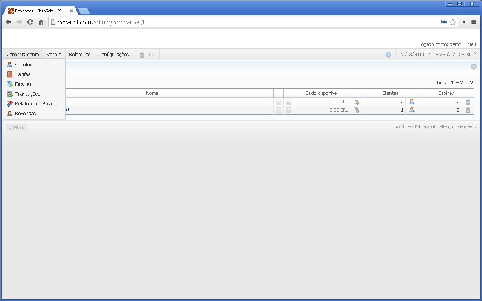Click the JeraSoft copyright footer text
The width and height of the screenshot is (482, 301).
[x=436, y=126]
